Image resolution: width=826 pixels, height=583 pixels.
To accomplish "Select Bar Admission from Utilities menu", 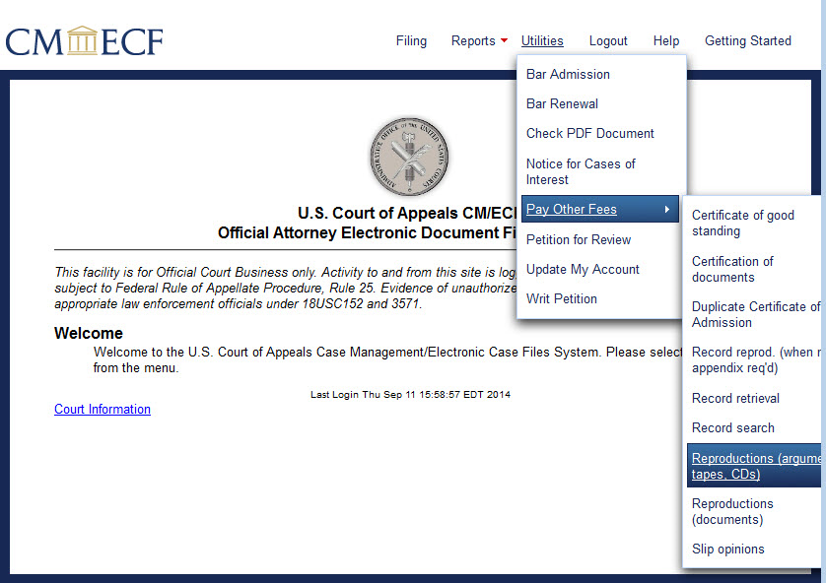I will click(568, 75).
